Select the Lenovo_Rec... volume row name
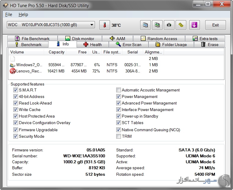Image resolution: width=233 pixels, height=190 pixels. tap(29, 71)
